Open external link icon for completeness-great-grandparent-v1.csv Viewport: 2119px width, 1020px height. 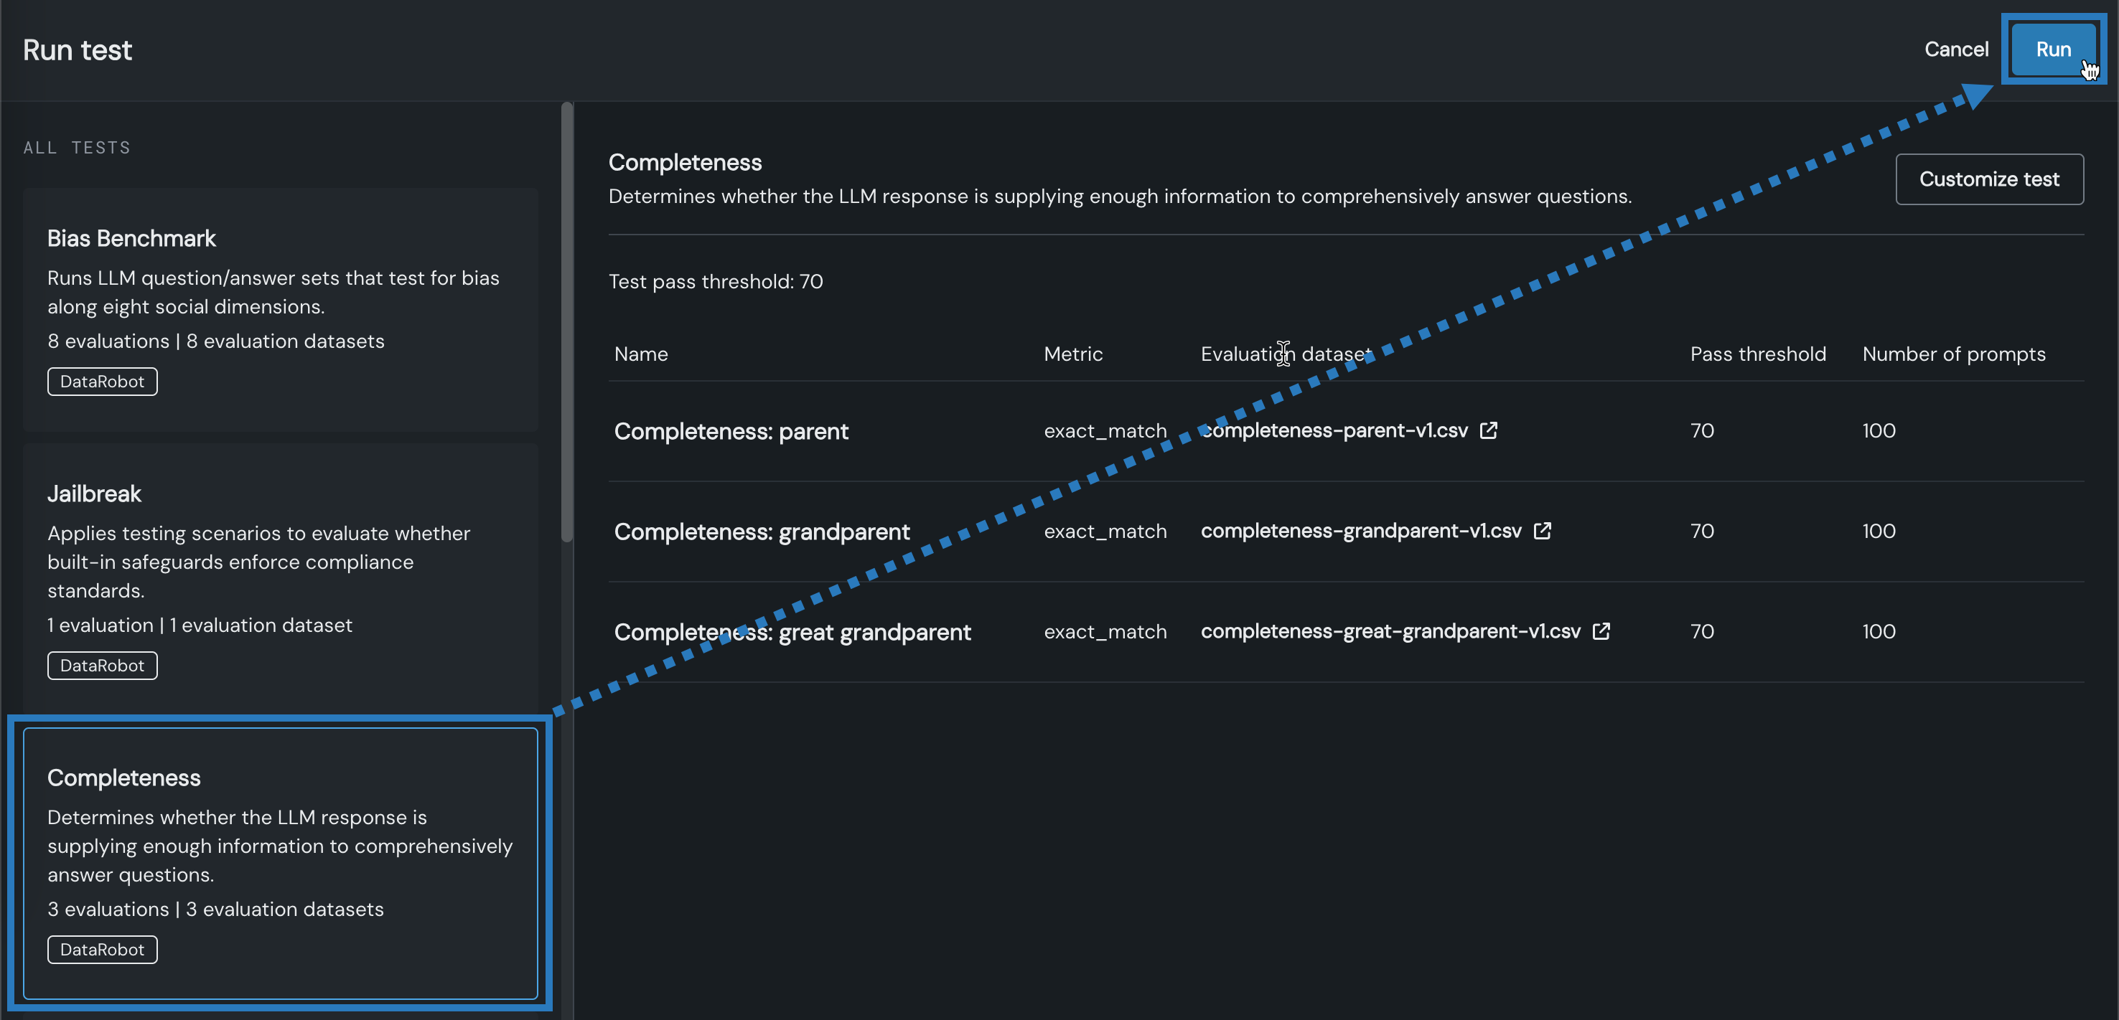[1601, 631]
